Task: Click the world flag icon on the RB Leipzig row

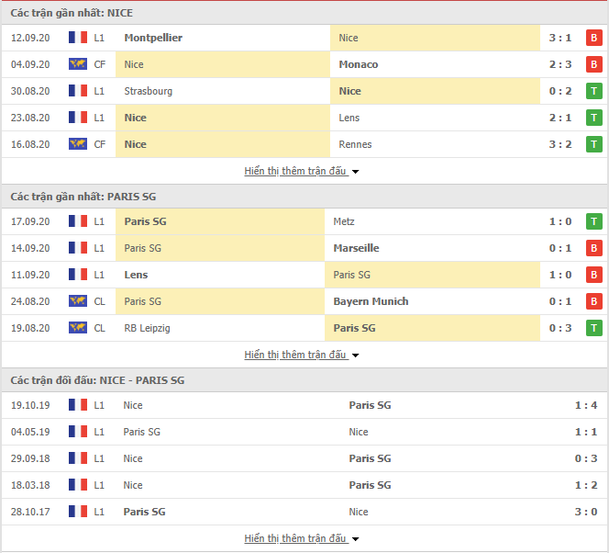Action: 78,327
